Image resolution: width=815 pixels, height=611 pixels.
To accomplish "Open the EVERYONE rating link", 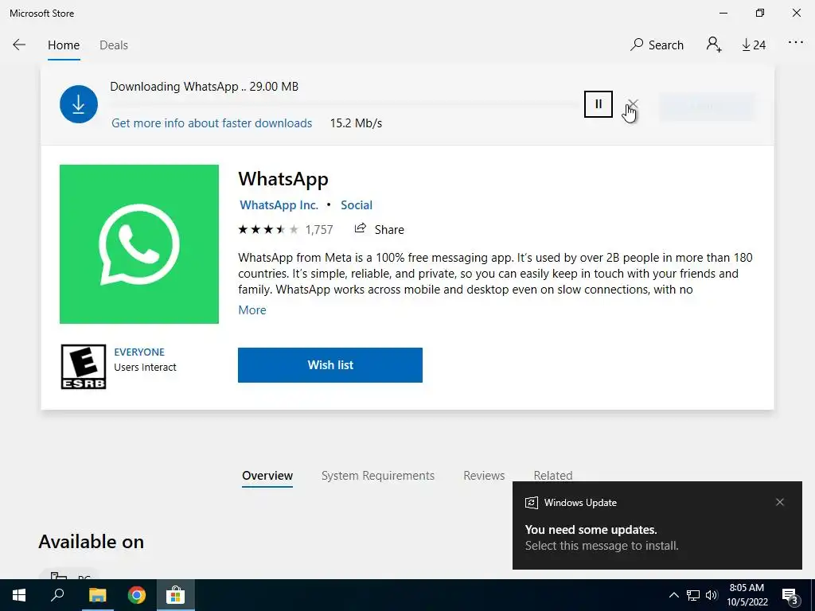I will point(139,352).
